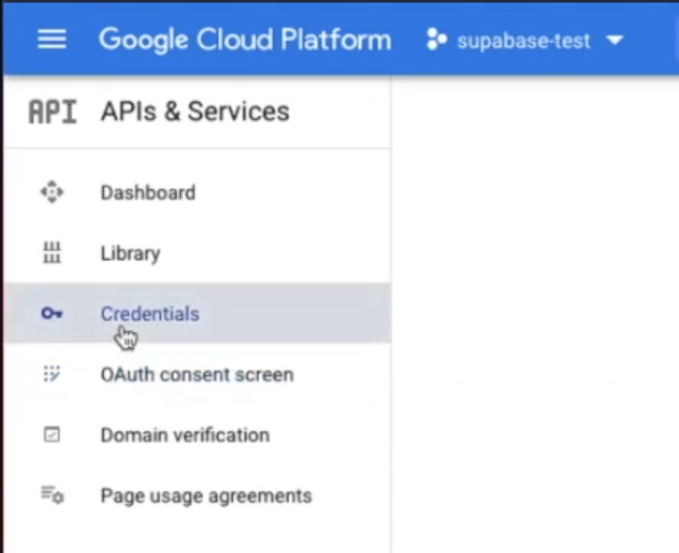Viewport: 679px width, 553px height.
Task: Click the Domain verification checkbox icon
Action: 52,435
